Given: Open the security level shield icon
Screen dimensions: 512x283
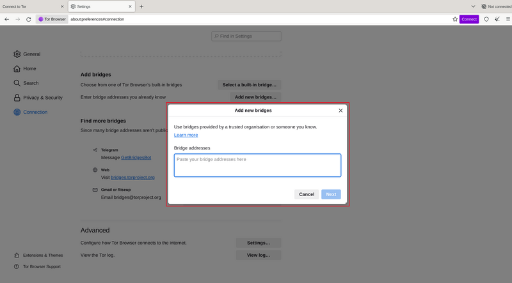Looking at the screenshot, I should tap(486, 19).
